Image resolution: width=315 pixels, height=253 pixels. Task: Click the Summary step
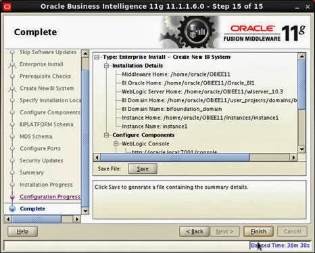pyautogui.click(x=32, y=172)
